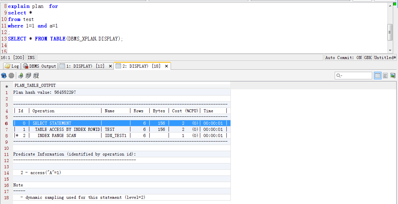Close the 2: DISPLAY) [18] tab
The image size is (398, 204).
(x=166, y=66)
